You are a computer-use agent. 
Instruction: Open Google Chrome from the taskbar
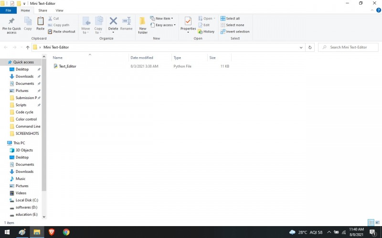click(x=66, y=232)
